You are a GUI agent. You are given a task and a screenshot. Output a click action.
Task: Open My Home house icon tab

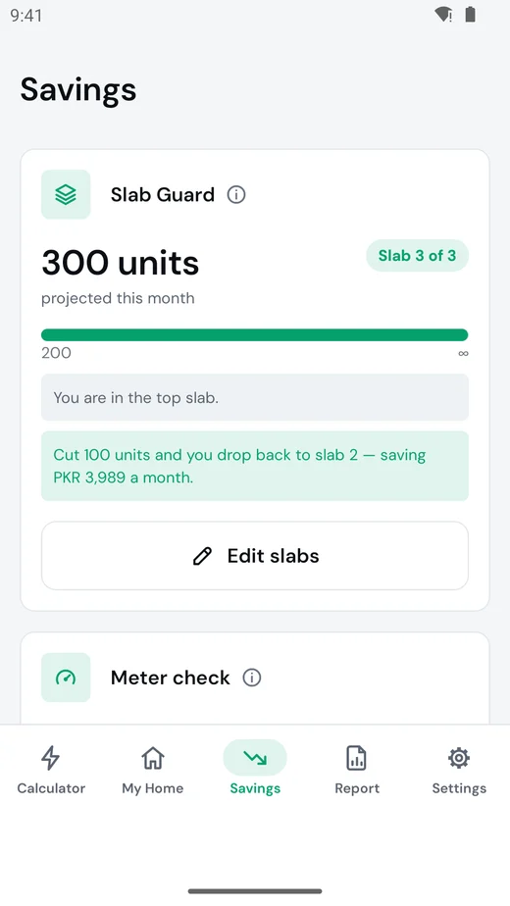153,758
